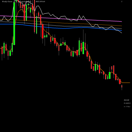Click the tallest green candlestick on the chart
The width and height of the screenshot is (132, 132).
pos(14,24)
